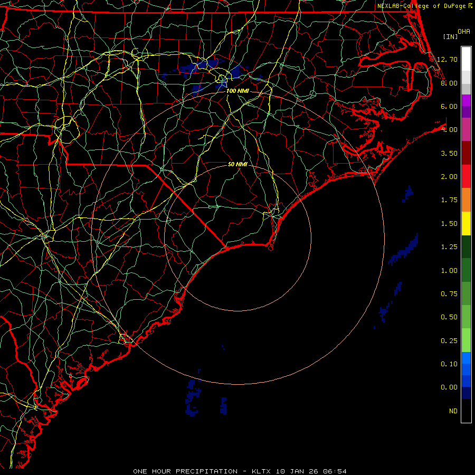Image resolution: width=475 pixels, height=475 pixels.
Task: Select the 0.10 legend value
Action: click(449, 364)
